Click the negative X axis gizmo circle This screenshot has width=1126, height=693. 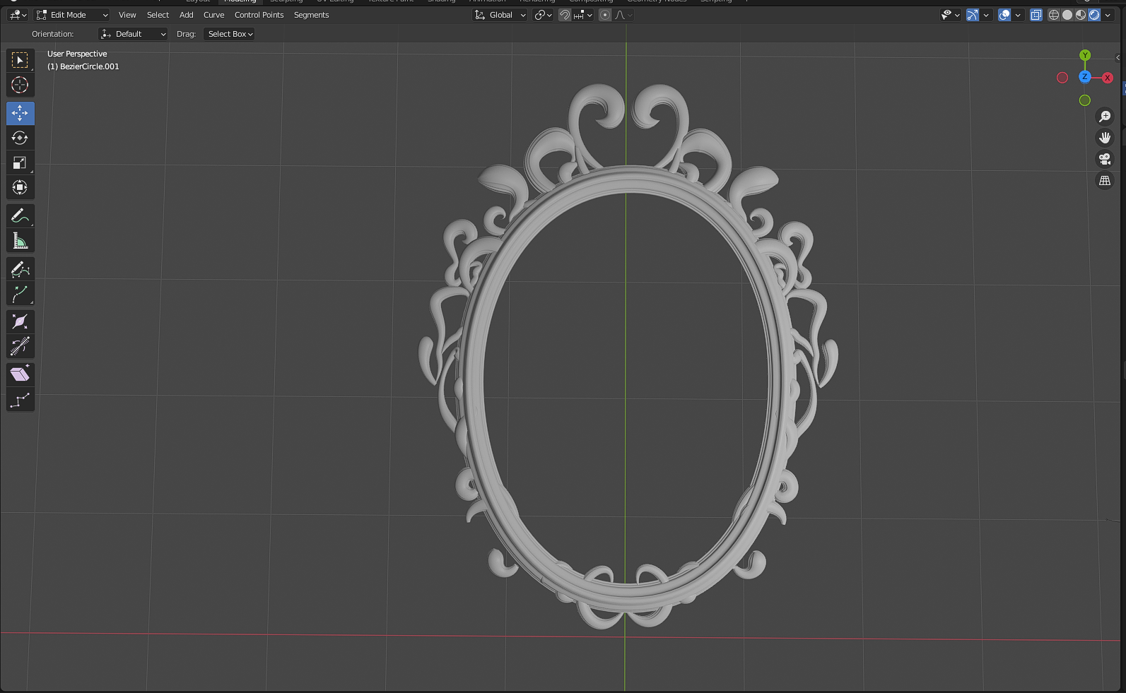(1062, 78)
